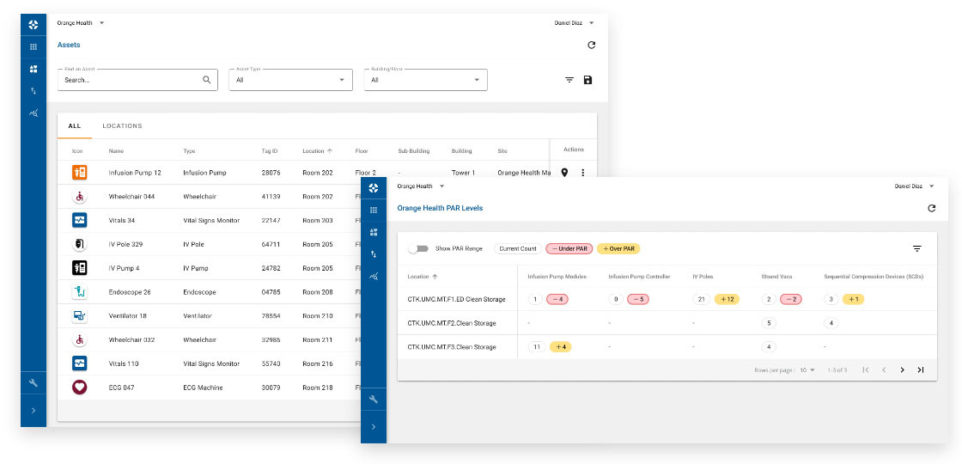The height and width of the screenshot is (464, 962).
Task: Select the CTK.UMC.MT.F1.ED Clean Storage row
Action: click(x=667, y=299)
